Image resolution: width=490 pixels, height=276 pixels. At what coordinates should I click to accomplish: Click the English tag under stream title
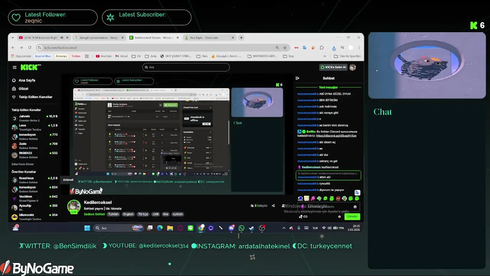click(x=128, y=214)
